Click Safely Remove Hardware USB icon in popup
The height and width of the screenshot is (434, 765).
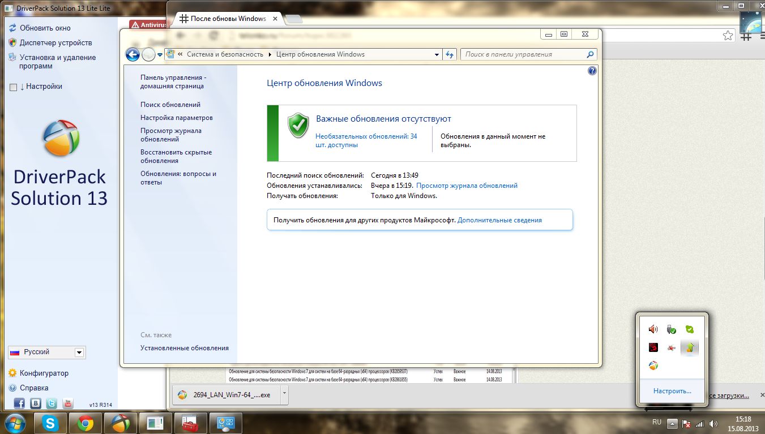click(671, 329)
